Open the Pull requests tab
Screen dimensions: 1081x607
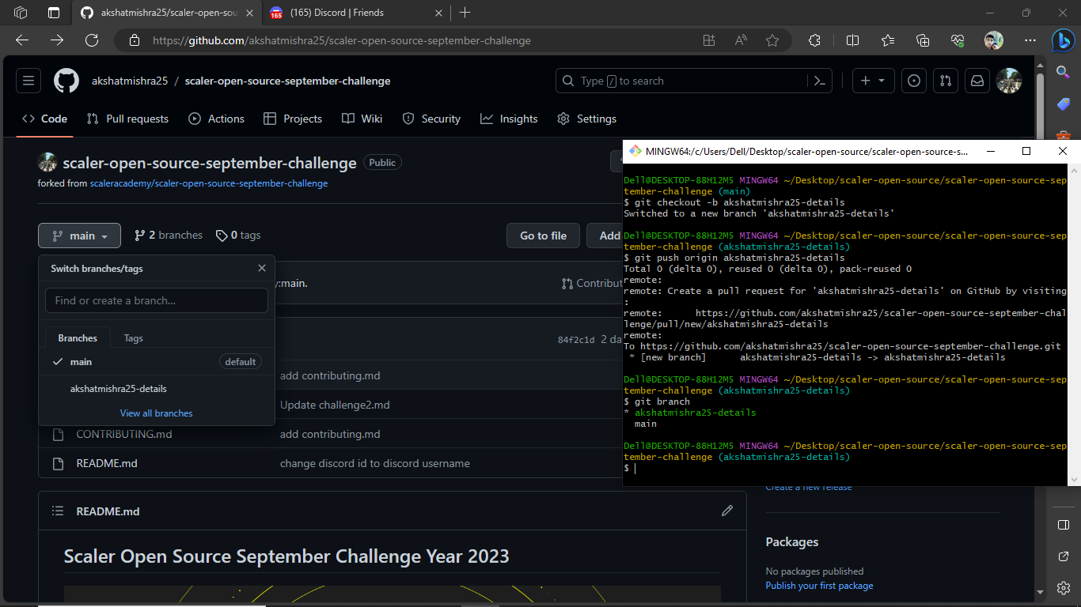pos(127,119)
